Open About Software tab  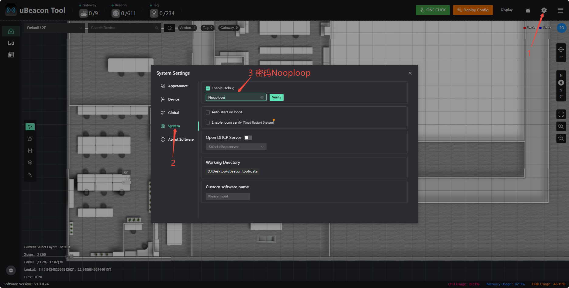pyautogui.click(x=177, y=139)
